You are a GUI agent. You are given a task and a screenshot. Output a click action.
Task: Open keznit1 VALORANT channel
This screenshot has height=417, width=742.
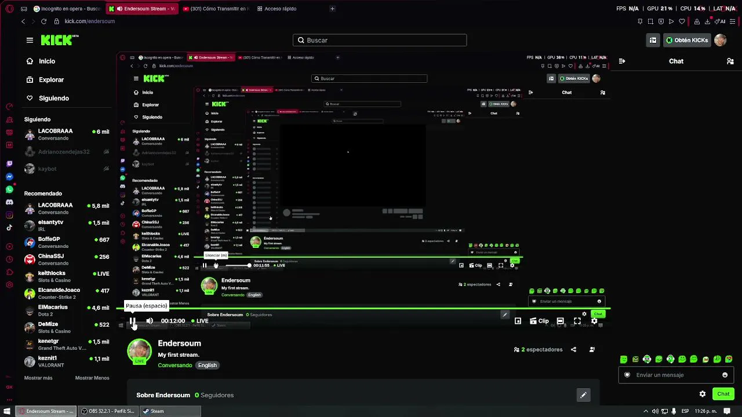pyautogui.click(x=67, y=361)
